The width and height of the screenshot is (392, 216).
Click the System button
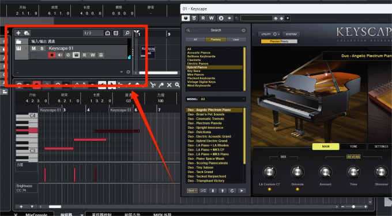[x=291, y=34]
